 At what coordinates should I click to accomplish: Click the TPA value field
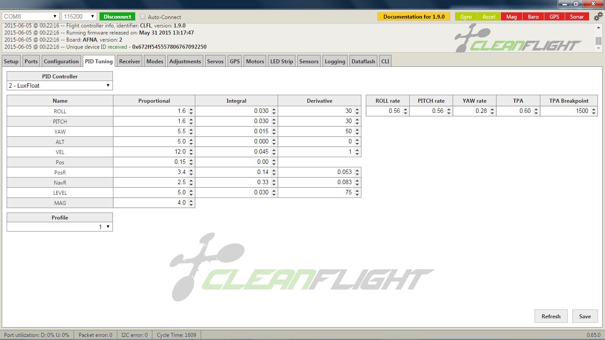coord(518,111)
